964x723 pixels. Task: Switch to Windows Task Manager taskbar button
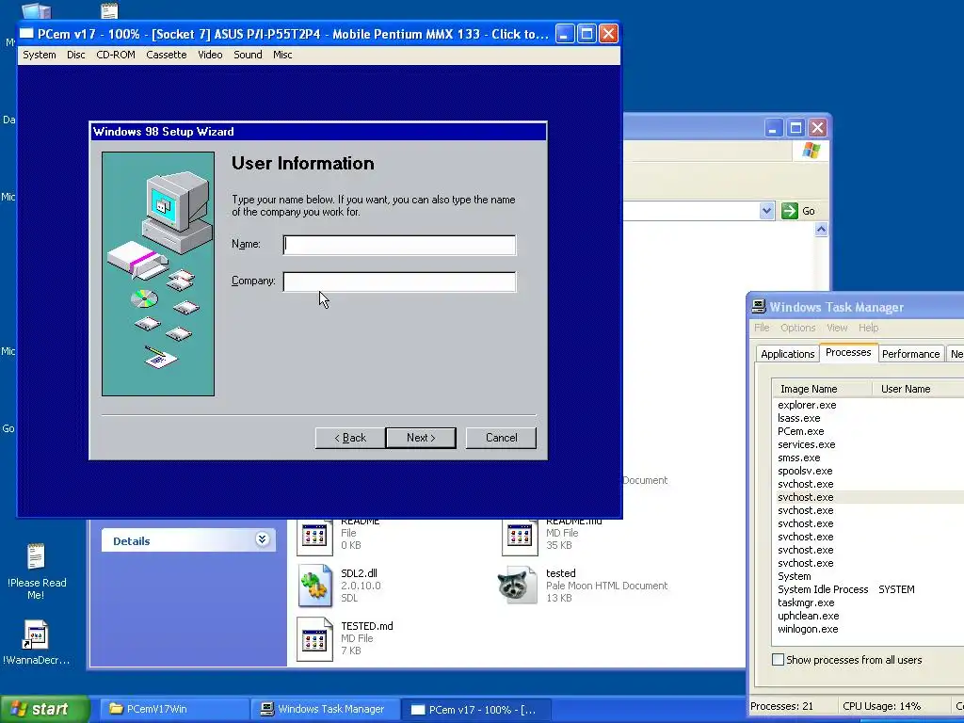[x=325, y=709]
